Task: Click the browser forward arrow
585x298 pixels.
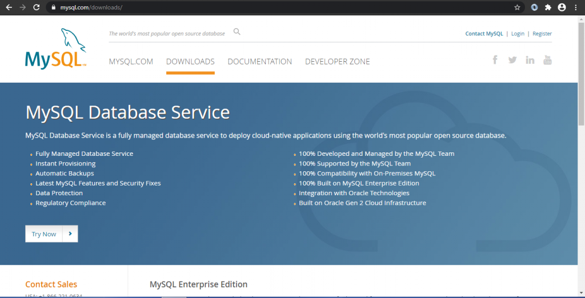Action: click(x=23, y=7)
